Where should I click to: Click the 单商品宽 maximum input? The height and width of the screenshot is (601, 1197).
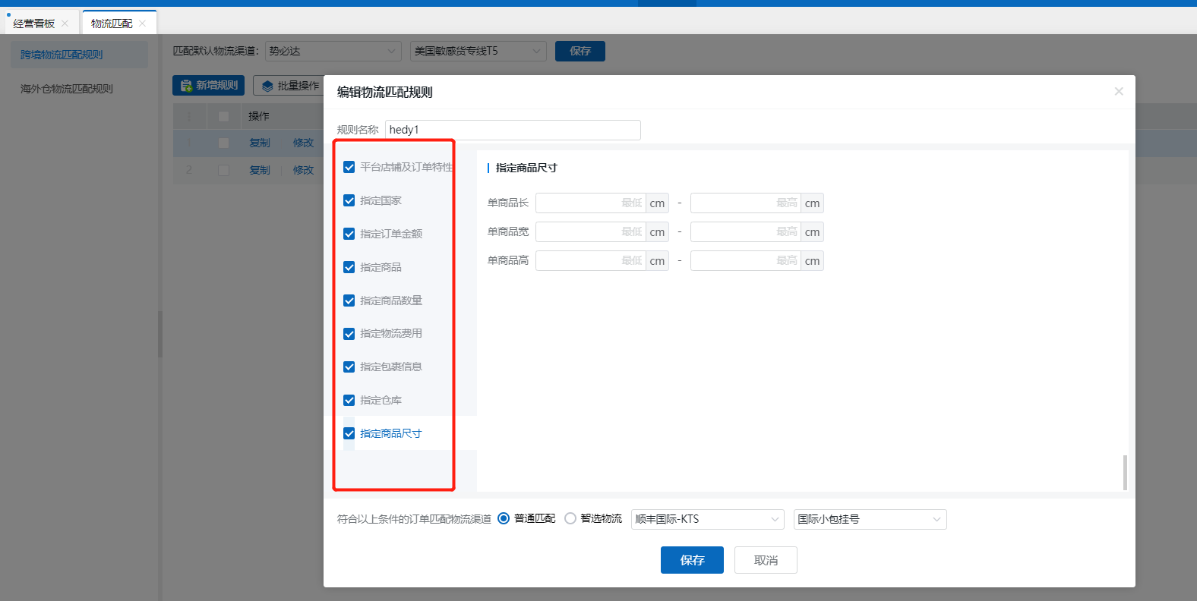(x=746, y=231)
